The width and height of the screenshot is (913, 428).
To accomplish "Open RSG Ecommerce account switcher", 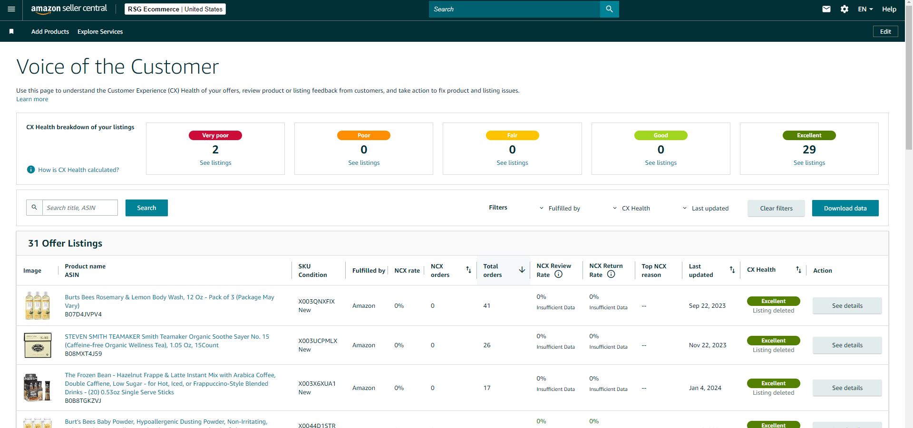I will tap(175, 9).
